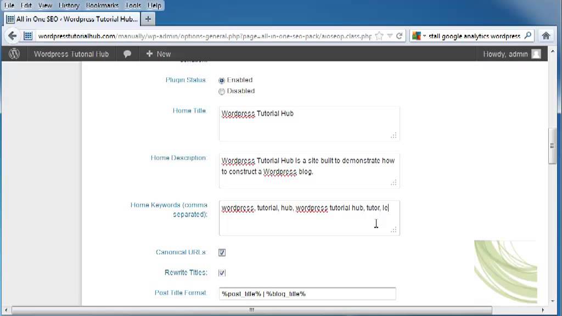Select the Enabled plugin status radio

(222, 80)
